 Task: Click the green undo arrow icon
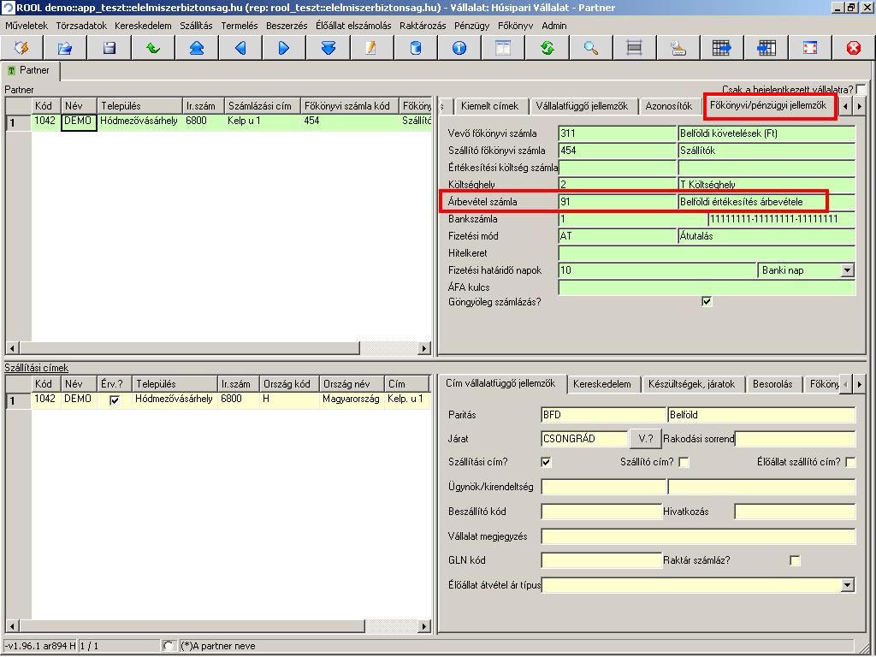point(152,48)
